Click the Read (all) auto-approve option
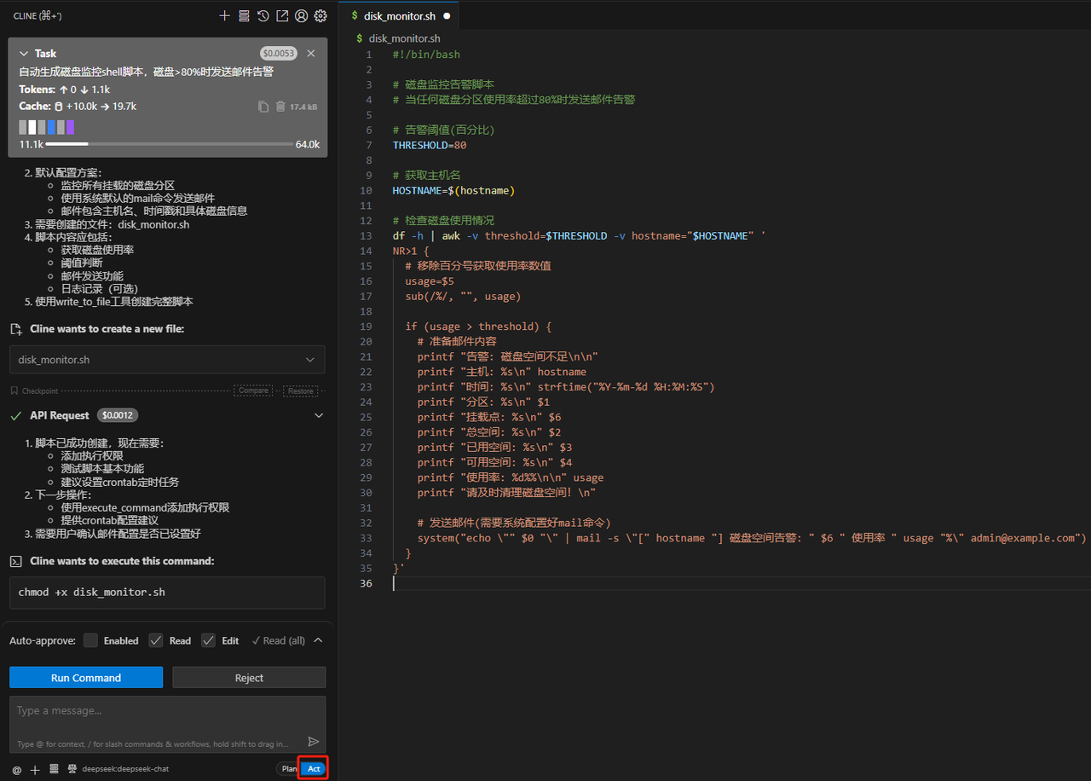Screen dimensions: 1091x781 (278, 640)
